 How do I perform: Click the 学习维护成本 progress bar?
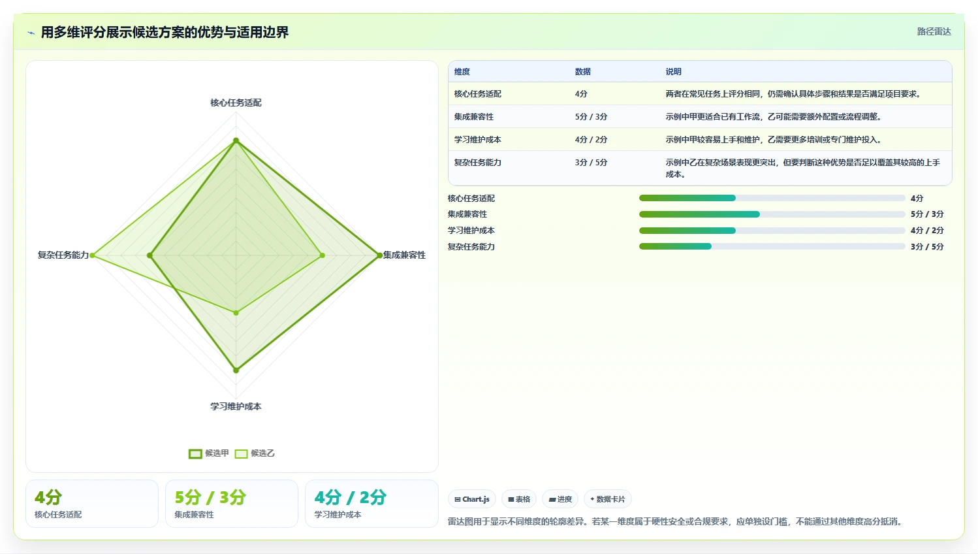772,231
